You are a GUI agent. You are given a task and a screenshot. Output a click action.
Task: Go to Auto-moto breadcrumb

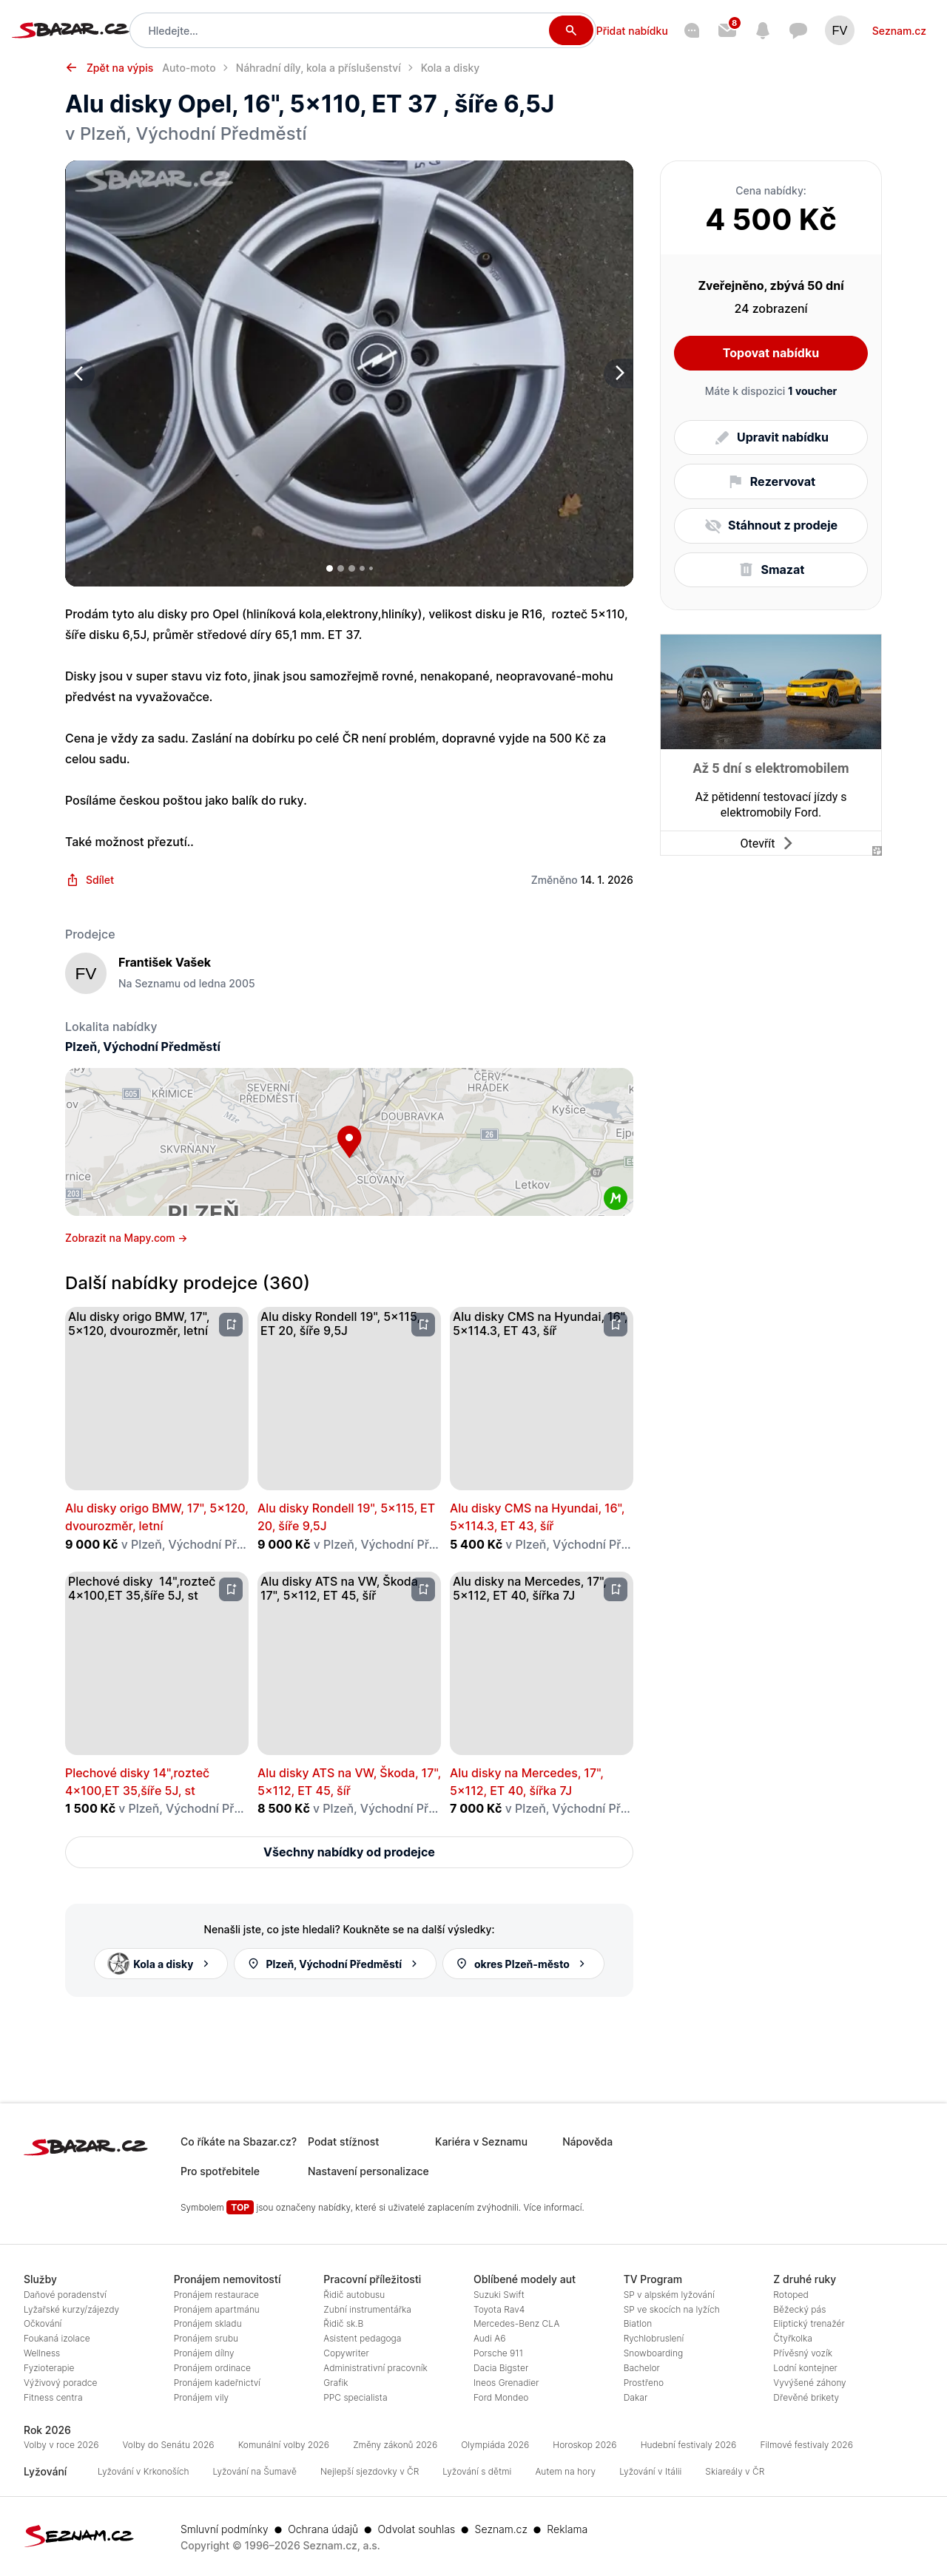click(189, 68)
